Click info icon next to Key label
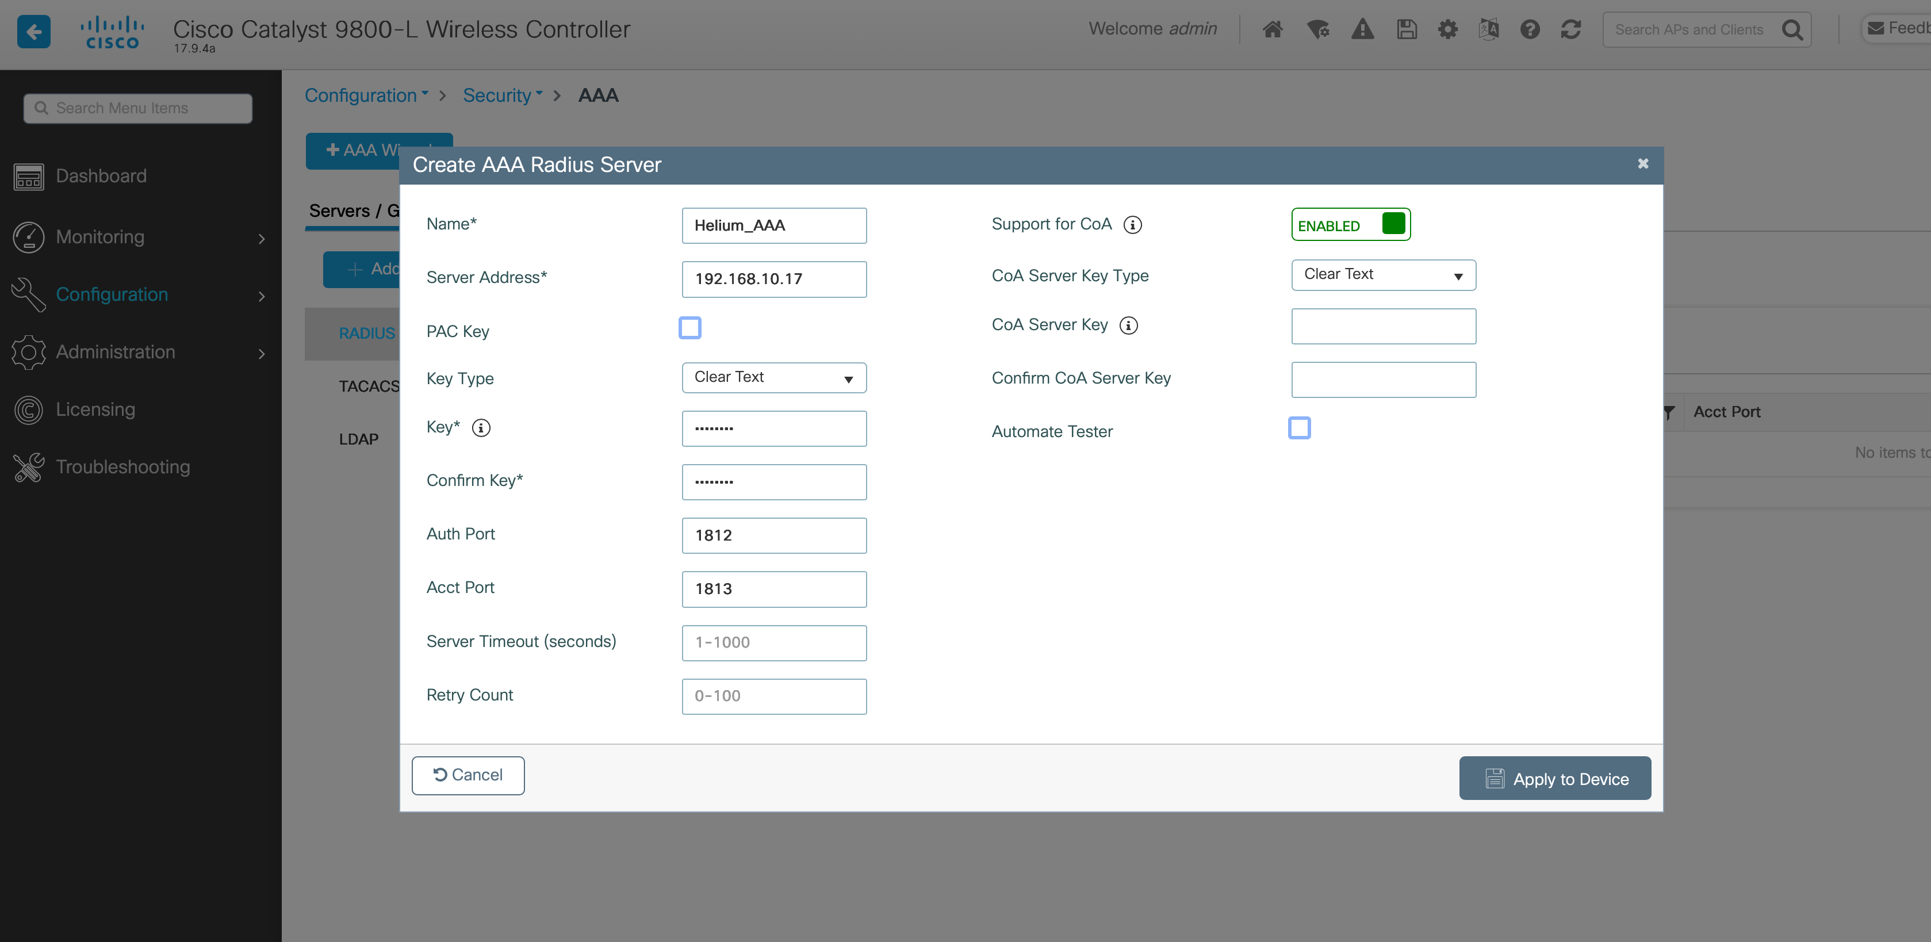Image resolution: width=1931 pixels, height=942 pixels. tap(481, 428)
